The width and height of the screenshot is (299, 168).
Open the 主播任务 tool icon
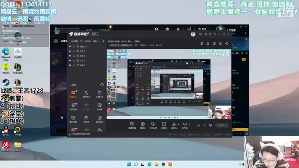[x=99, y=94]
